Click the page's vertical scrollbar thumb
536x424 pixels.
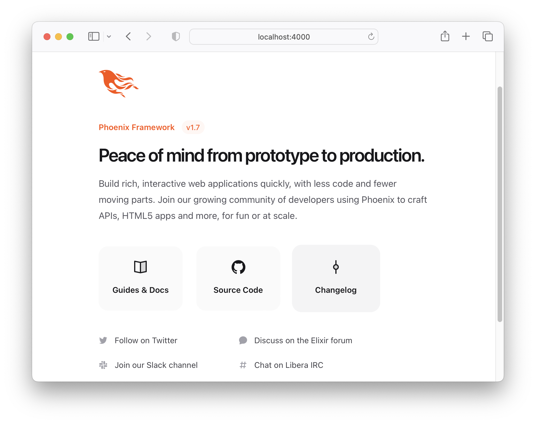(x=500, y=204)
